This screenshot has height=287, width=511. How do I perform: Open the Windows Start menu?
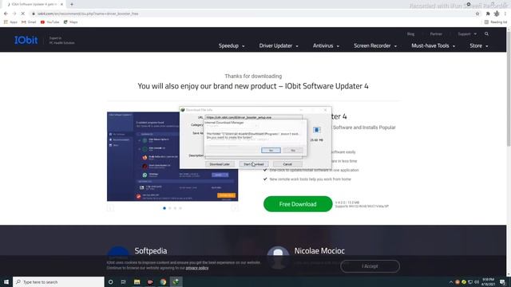pyautogui.click(x=6, y=281)
